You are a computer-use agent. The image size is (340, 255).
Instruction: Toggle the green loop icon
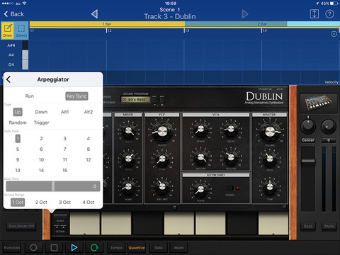[94, 248]
